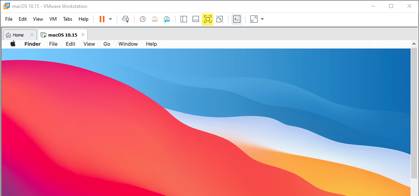Screen dimensions: 419x196
Task: Toggle the library sidebar panel
Action: 183,19
